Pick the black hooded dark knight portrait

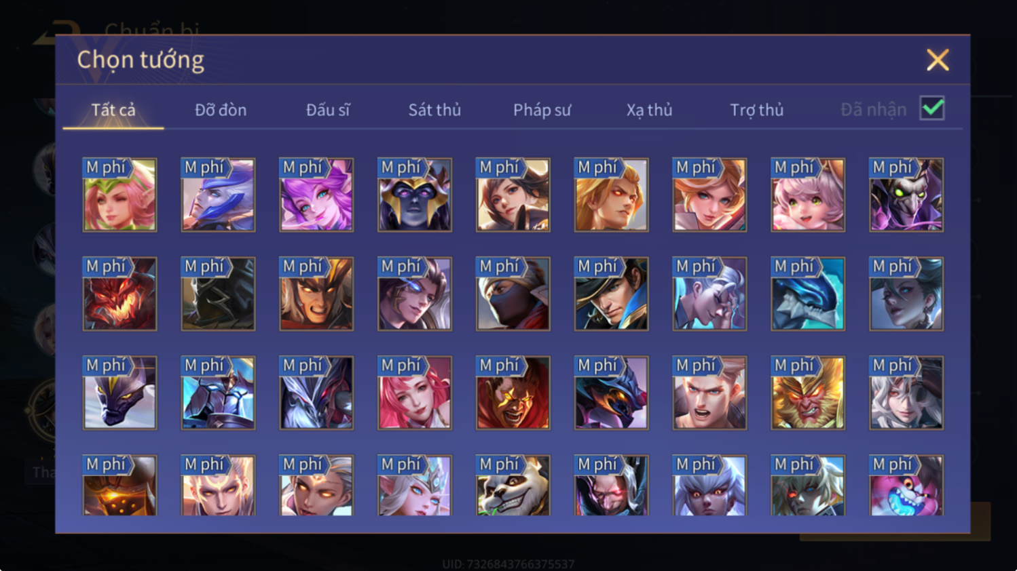(218, 294)
